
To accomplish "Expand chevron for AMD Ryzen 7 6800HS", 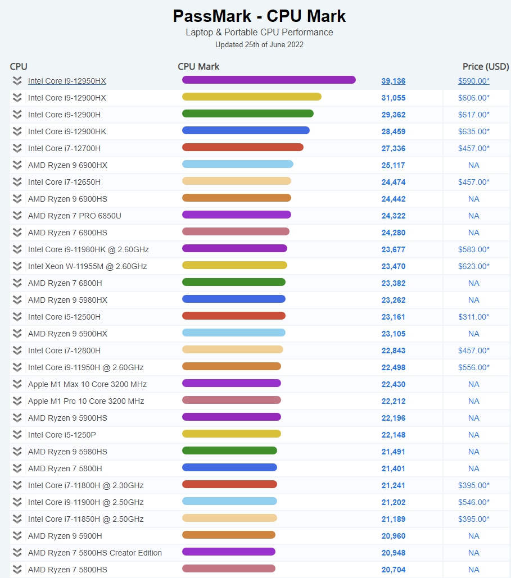I will 17,233.
